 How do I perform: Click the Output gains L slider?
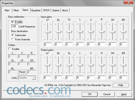(80, 65)
